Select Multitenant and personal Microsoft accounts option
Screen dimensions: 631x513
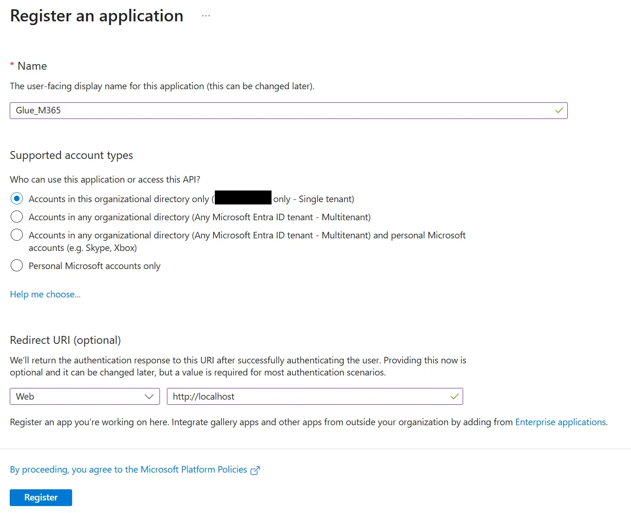pyautogui.click(x=17, y=235)
